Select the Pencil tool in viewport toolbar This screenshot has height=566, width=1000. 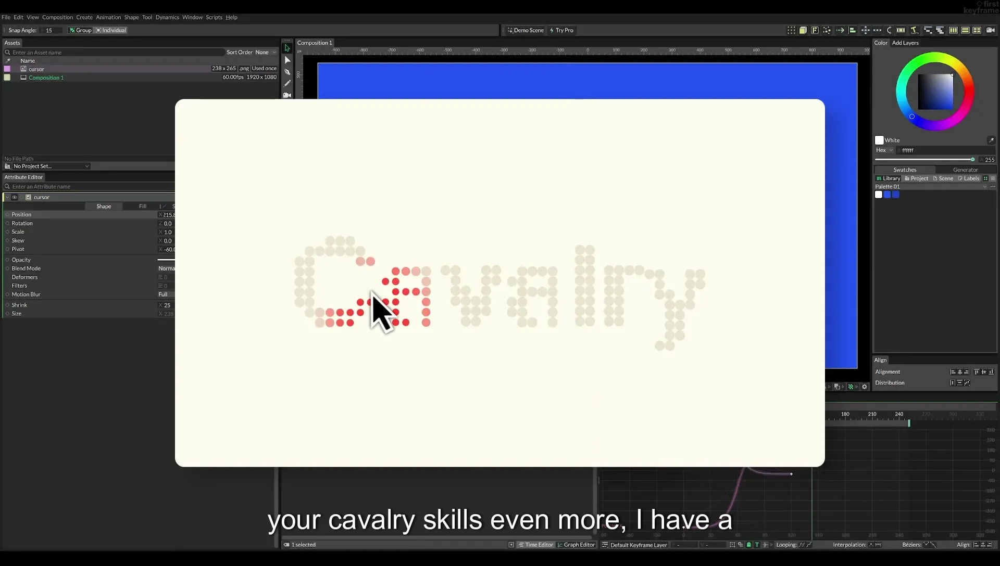tap(287, 83)
